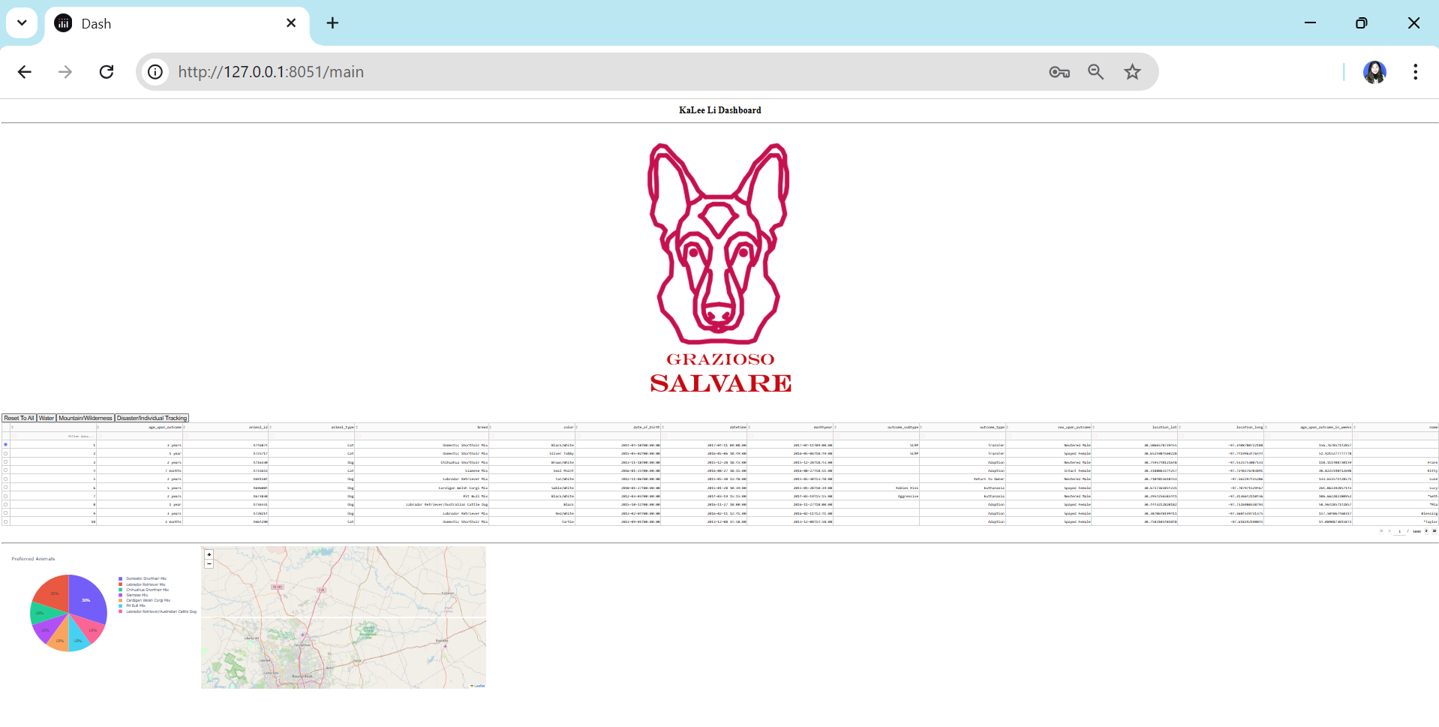Click the table current page number field
Viewport: 1439px width, 727px height.
click(x=1399, y=531)
